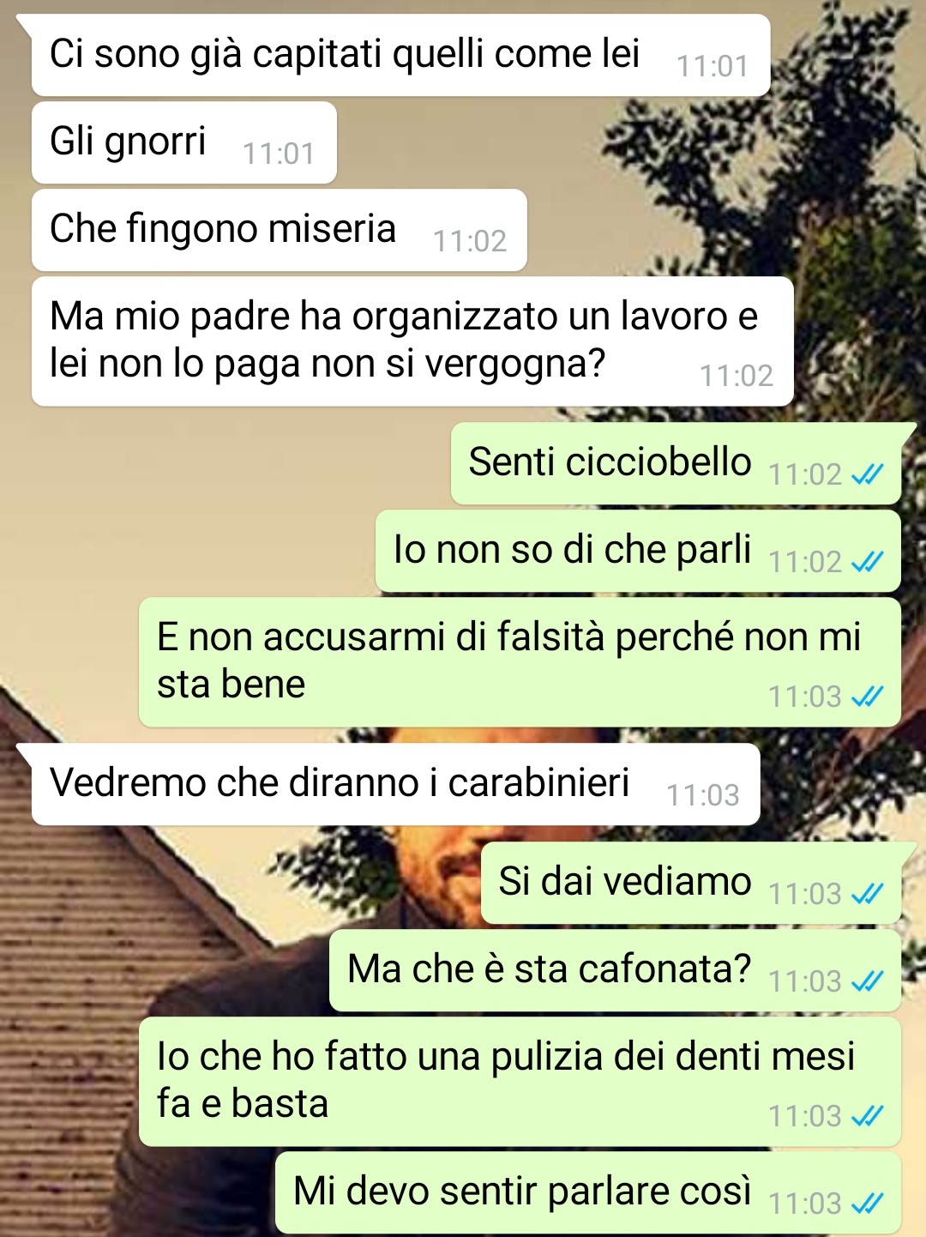926x1237 pixels.
Task: Tap the ticks on 'pulizia dei denti' message
Action: tap(867, 1116)
